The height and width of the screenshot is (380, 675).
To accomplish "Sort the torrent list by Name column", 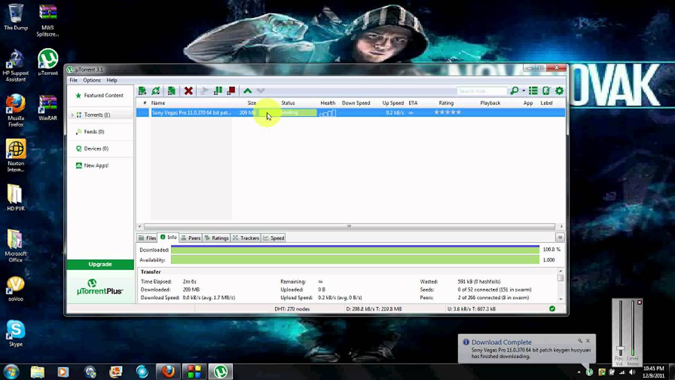I will point(158,103).
